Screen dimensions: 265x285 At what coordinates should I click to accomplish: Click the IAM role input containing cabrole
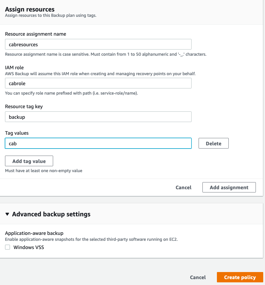tap(98, 83)
